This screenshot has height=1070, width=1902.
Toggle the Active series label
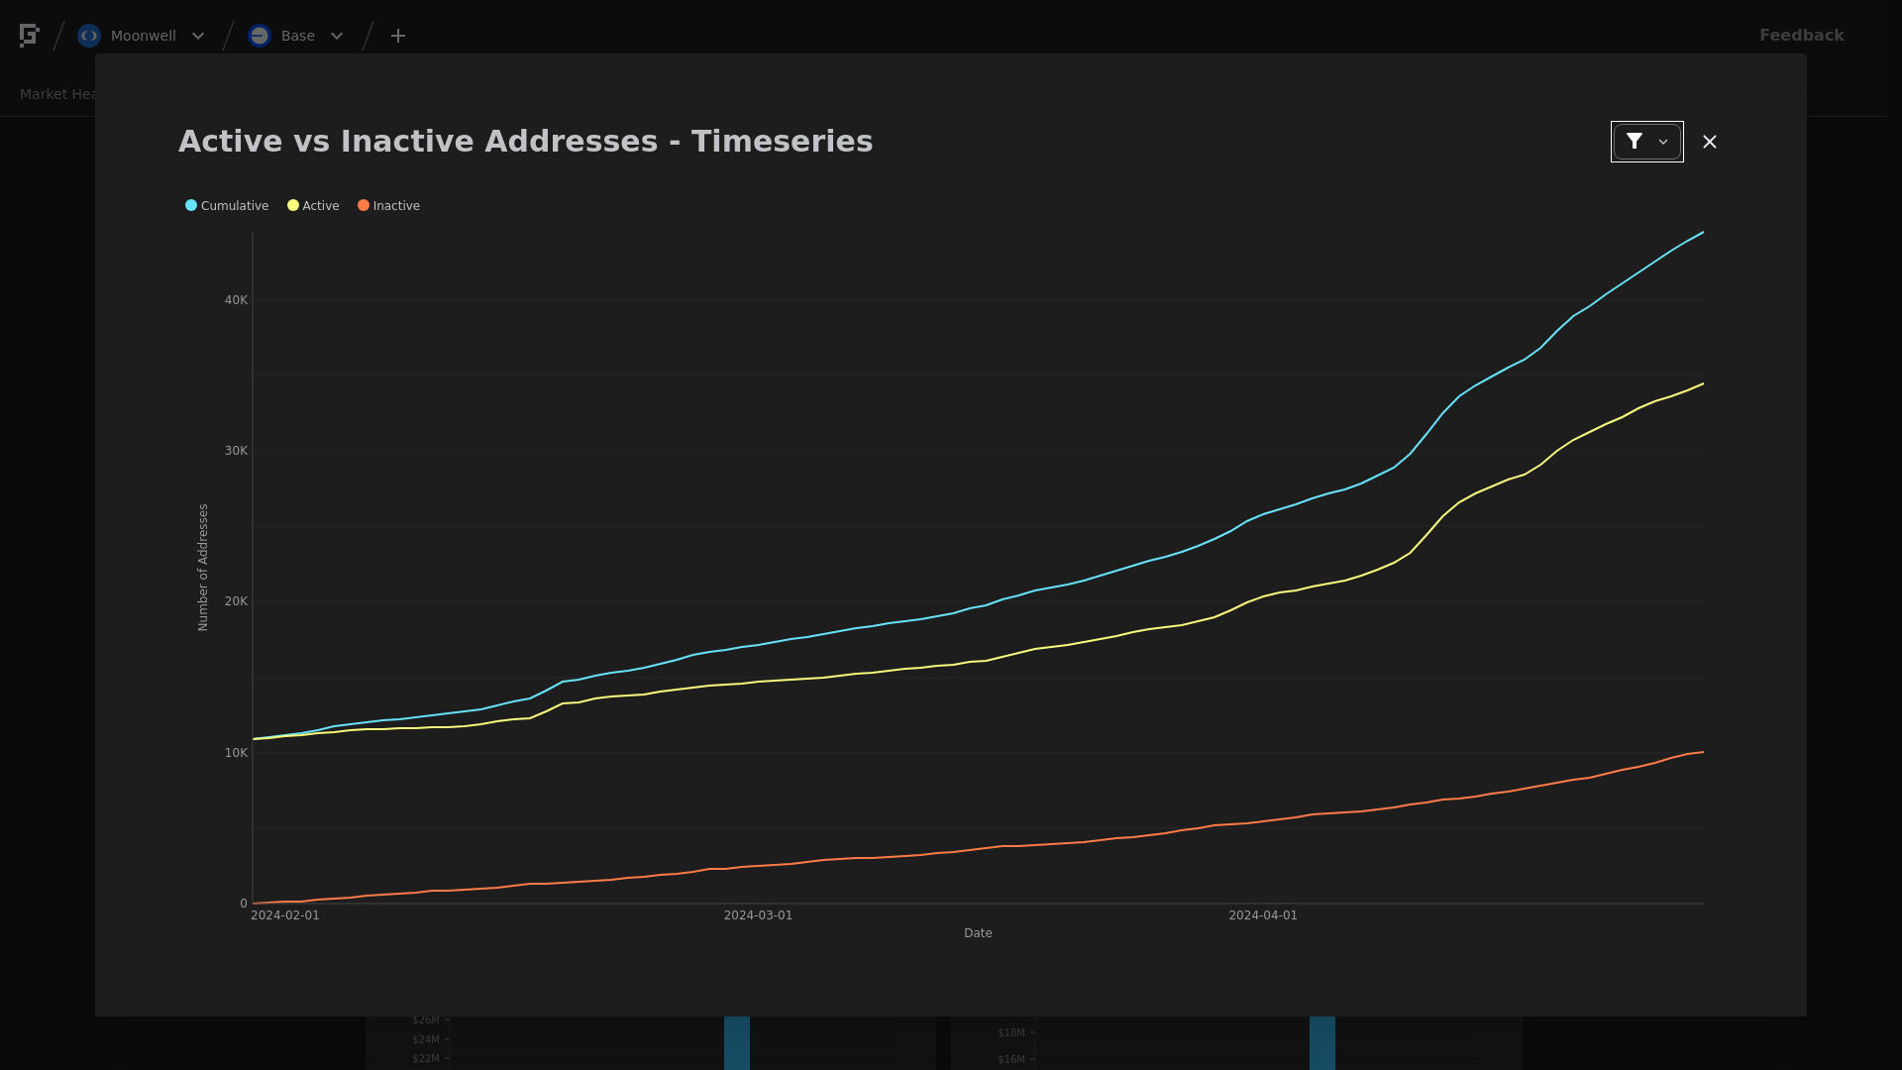(x=321, y=206)
